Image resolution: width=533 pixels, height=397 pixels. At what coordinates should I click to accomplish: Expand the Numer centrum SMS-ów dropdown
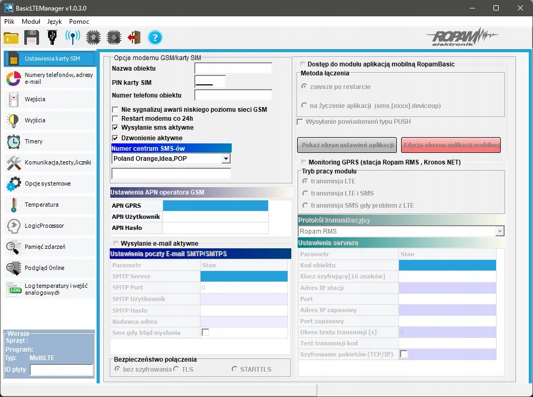point(226,159)
